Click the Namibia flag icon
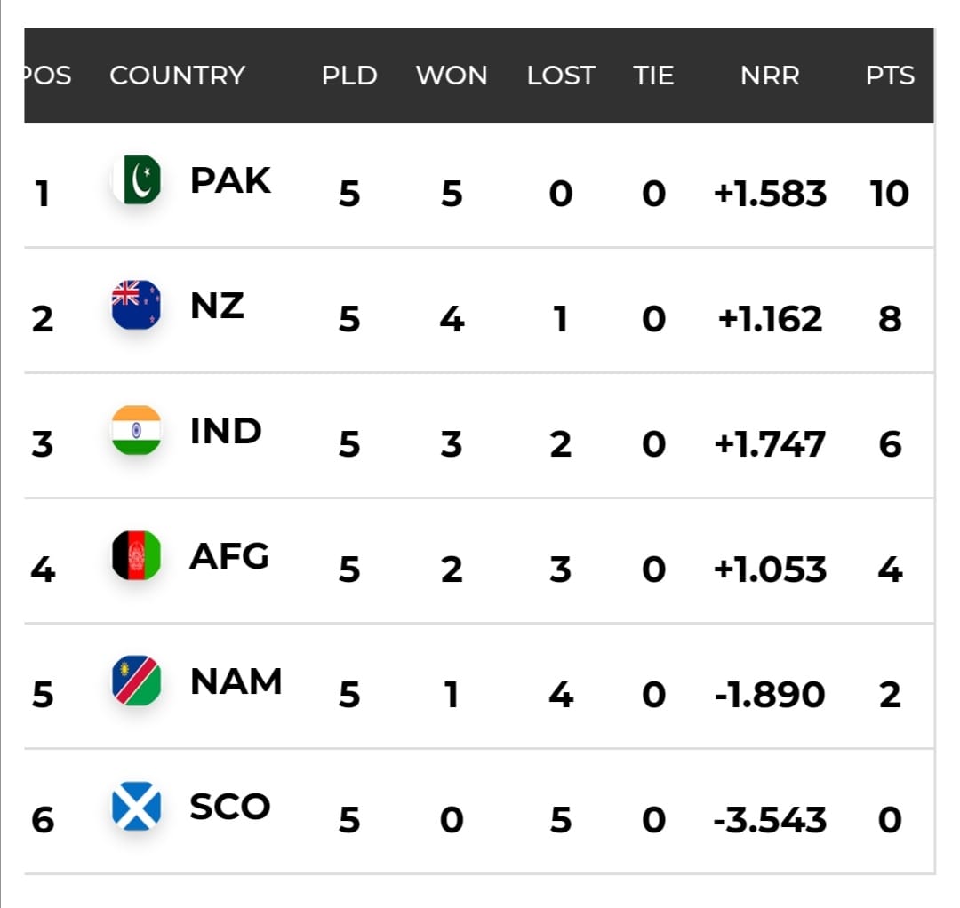This screenshot has height=908, width=960. click(x=137, y=681)
